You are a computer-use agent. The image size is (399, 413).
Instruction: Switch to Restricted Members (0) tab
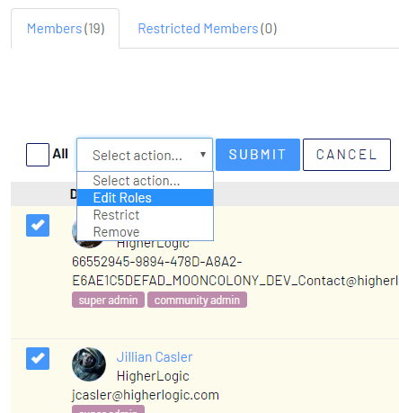tap(208, 29)
